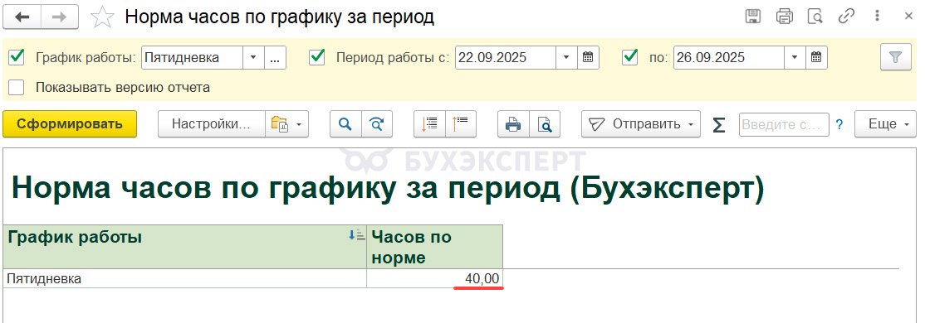Click the printer icon in title bar
This screenshot has height=323, width=925.
[784, 17]
